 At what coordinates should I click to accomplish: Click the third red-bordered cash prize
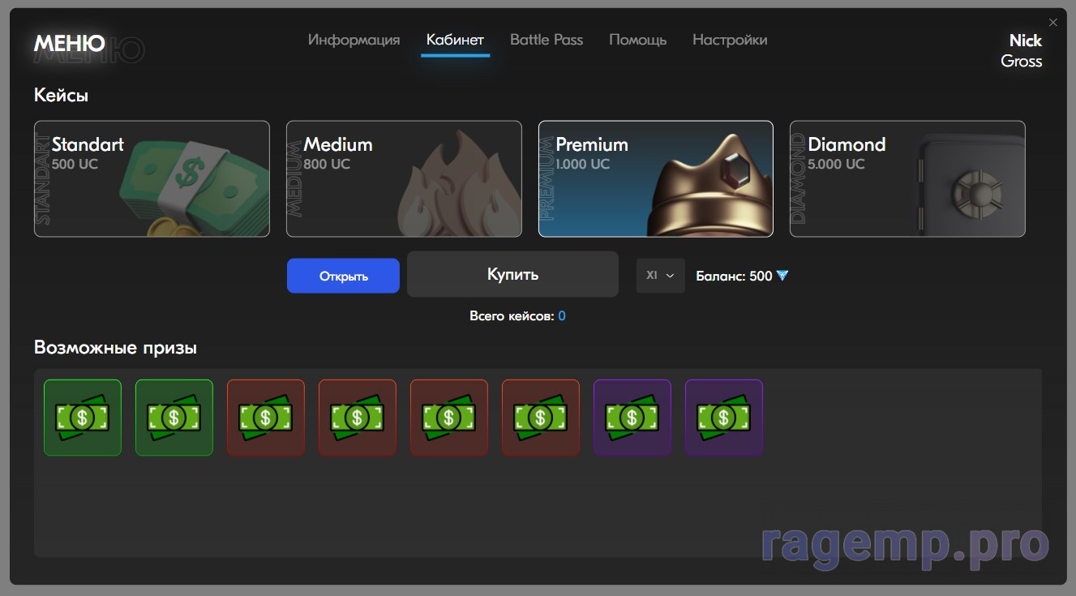(449, 418)
